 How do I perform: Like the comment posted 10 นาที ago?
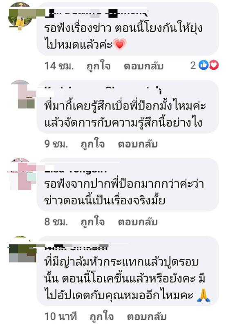point(102,316)
